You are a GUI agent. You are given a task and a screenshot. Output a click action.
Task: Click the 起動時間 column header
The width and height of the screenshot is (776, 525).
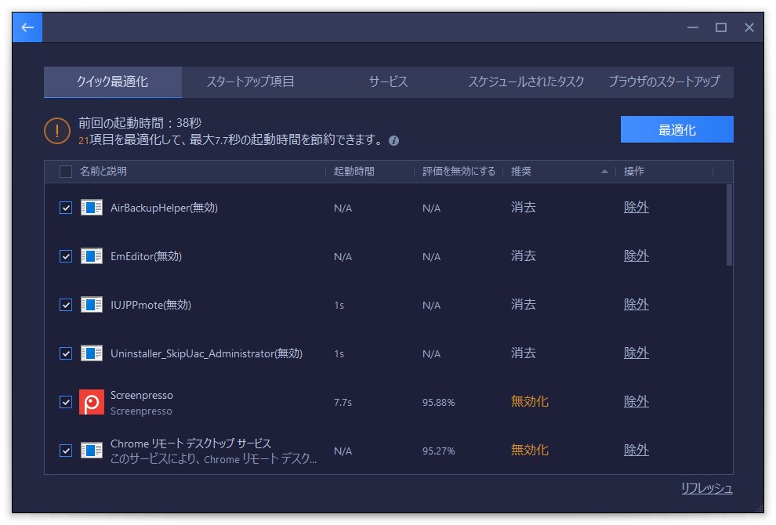(x=354, y=171)
